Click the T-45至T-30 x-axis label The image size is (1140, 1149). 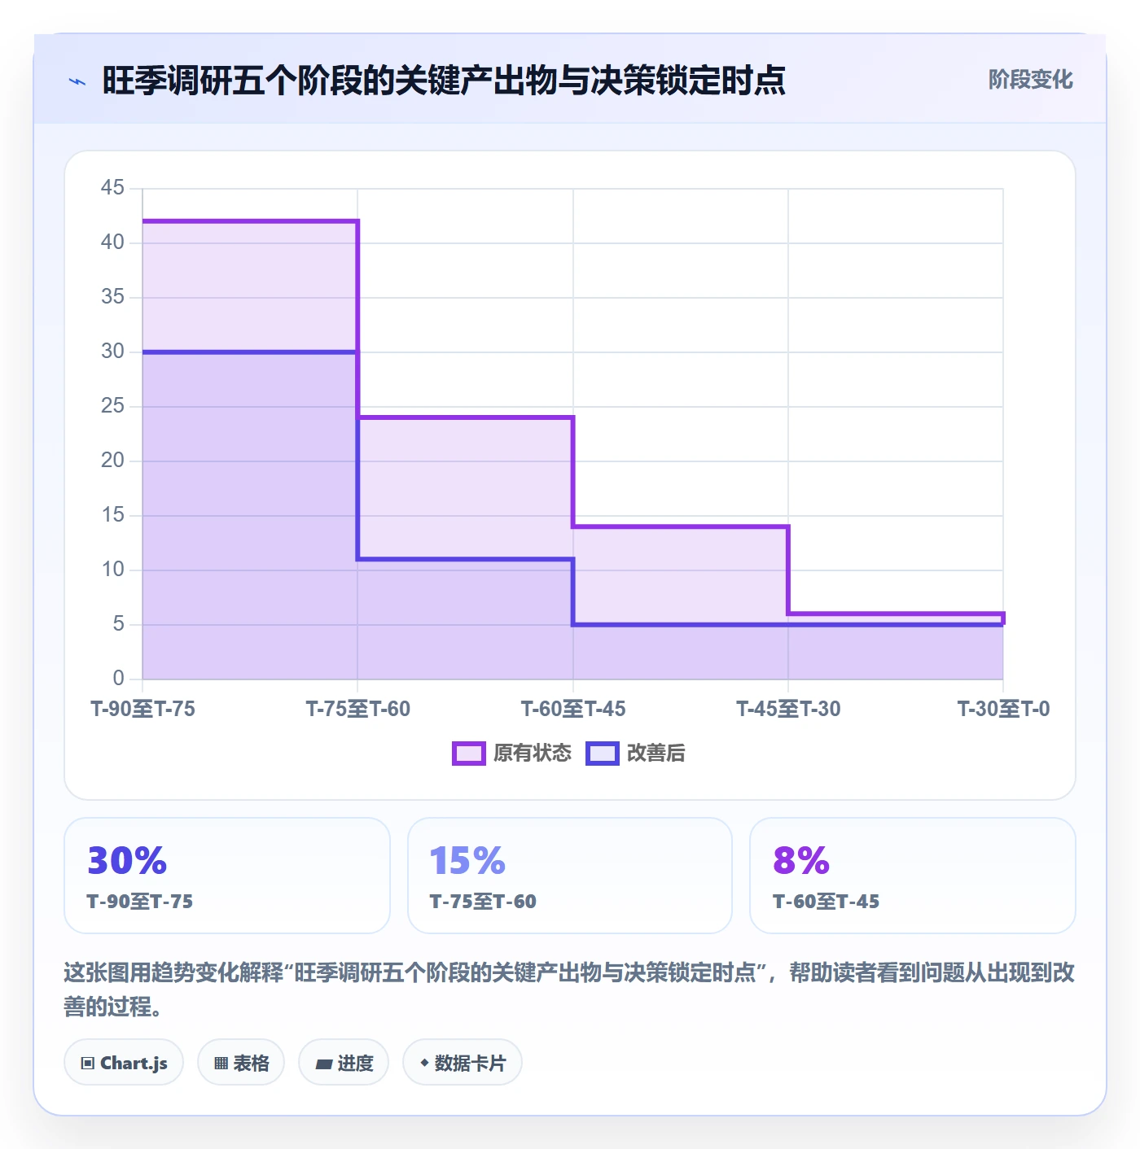point(788,709)
